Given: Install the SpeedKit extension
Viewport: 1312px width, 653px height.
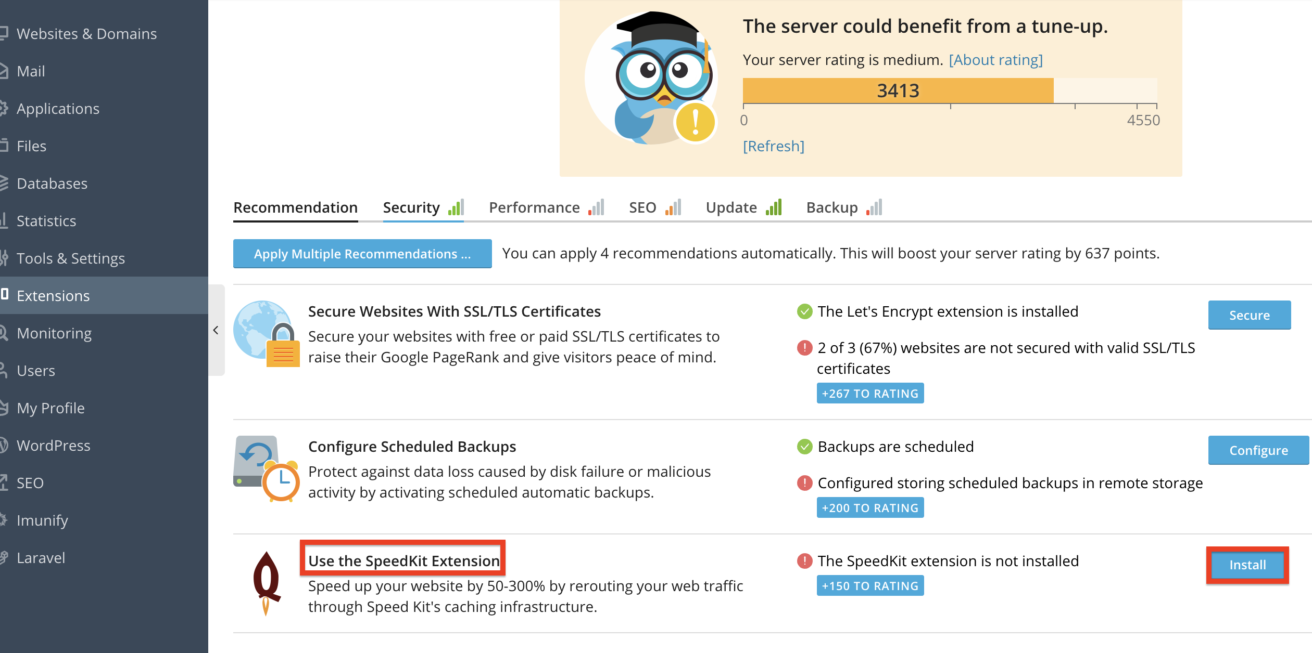Looking at the screenshot, I should (1247, 565).
